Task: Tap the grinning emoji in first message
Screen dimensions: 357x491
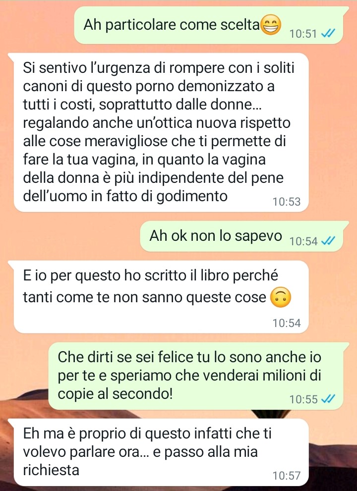Action: point(271,25)
